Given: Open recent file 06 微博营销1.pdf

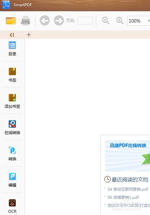Looking at the screenshot, I should point(123,198).
